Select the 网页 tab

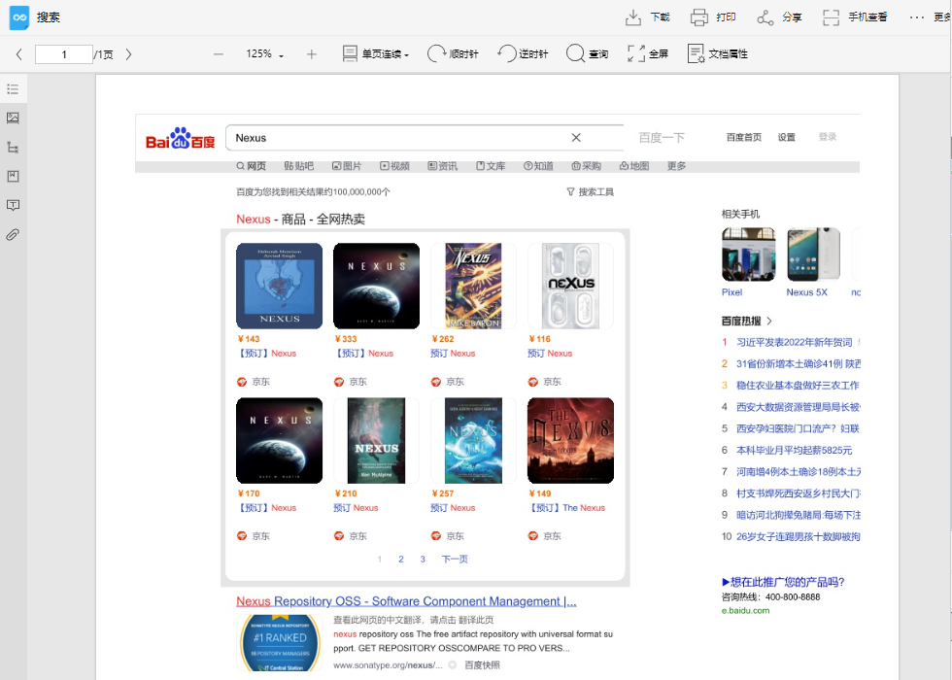point(252,166)
